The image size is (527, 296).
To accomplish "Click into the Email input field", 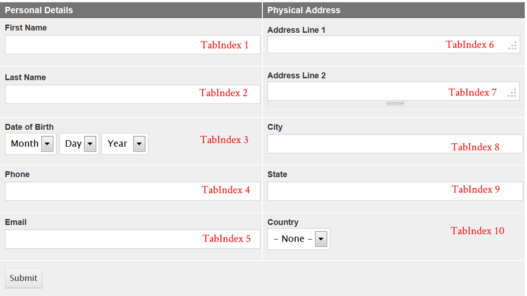I will 132,239.
